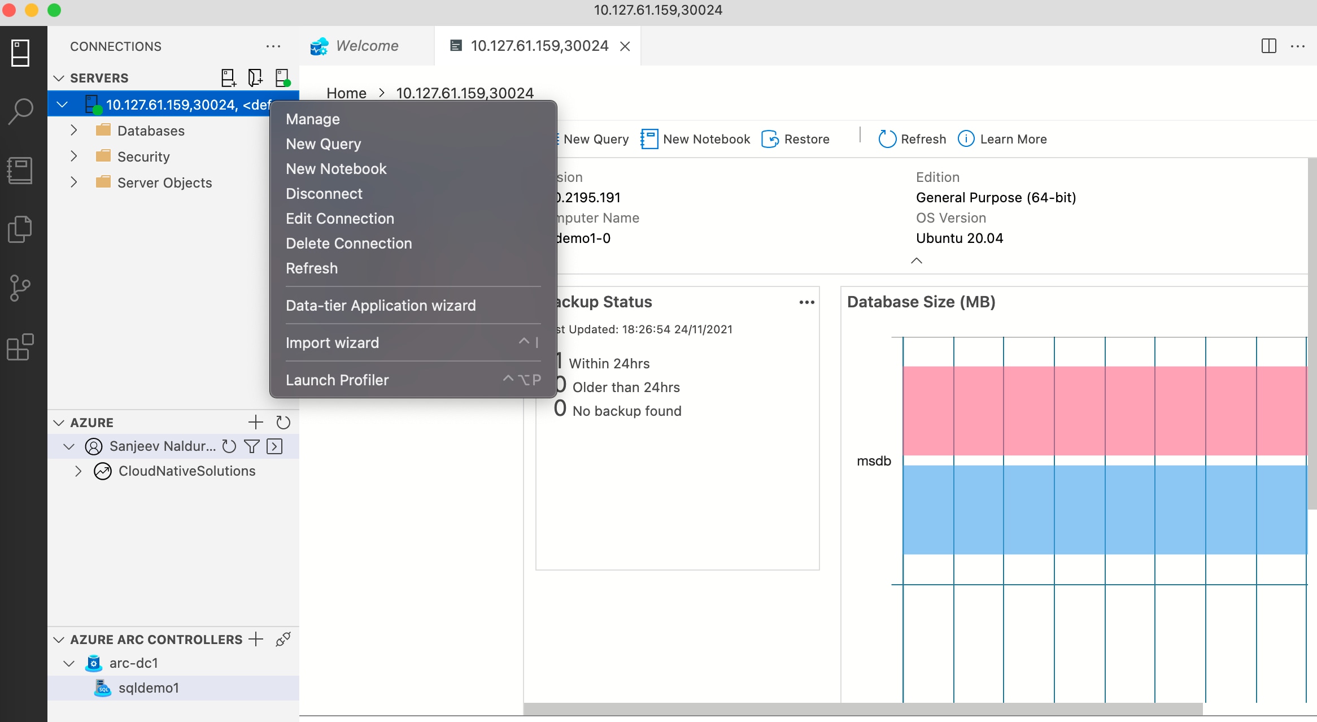
Task: Open the Notebooks view icon
Action: tap(20, 170)
